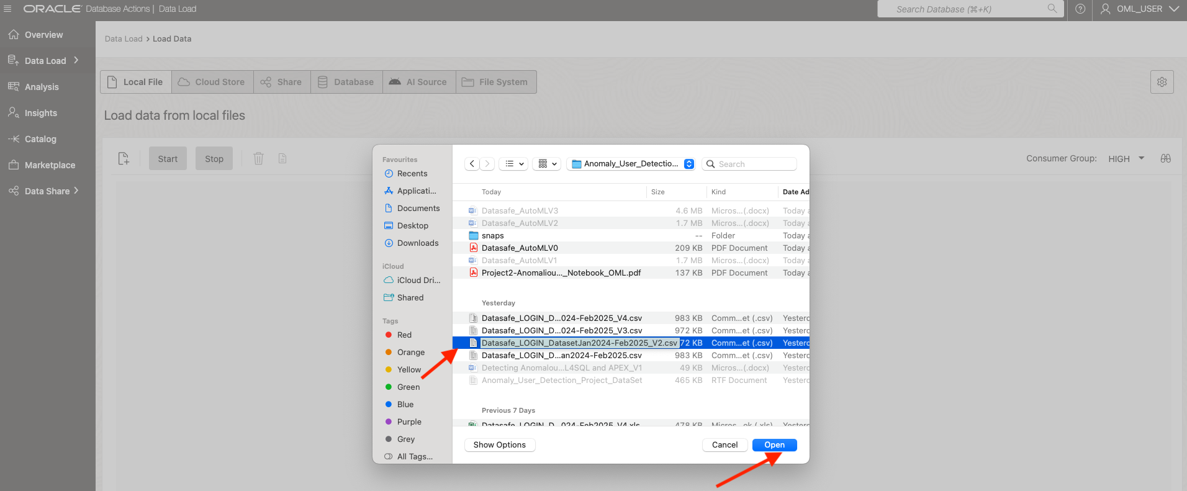
Task: Switch to the File System tab
Action: coord(496,82)
